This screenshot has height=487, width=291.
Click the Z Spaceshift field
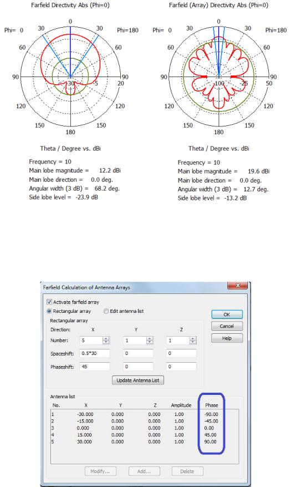tap(181, 353)
